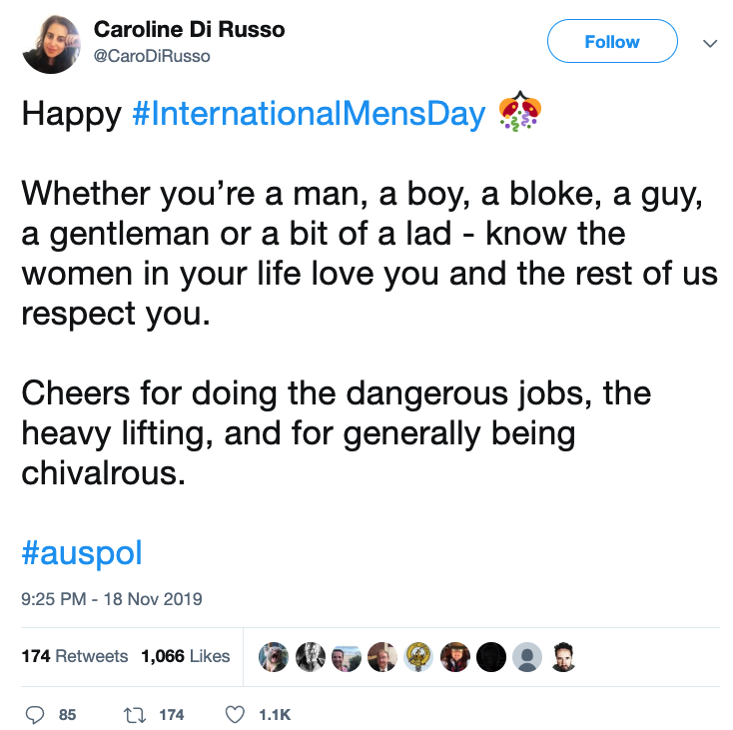This screenshot has width=733, height=730.
Task: Click the Caroline Di Russo display name
Action: click(189, 30)
